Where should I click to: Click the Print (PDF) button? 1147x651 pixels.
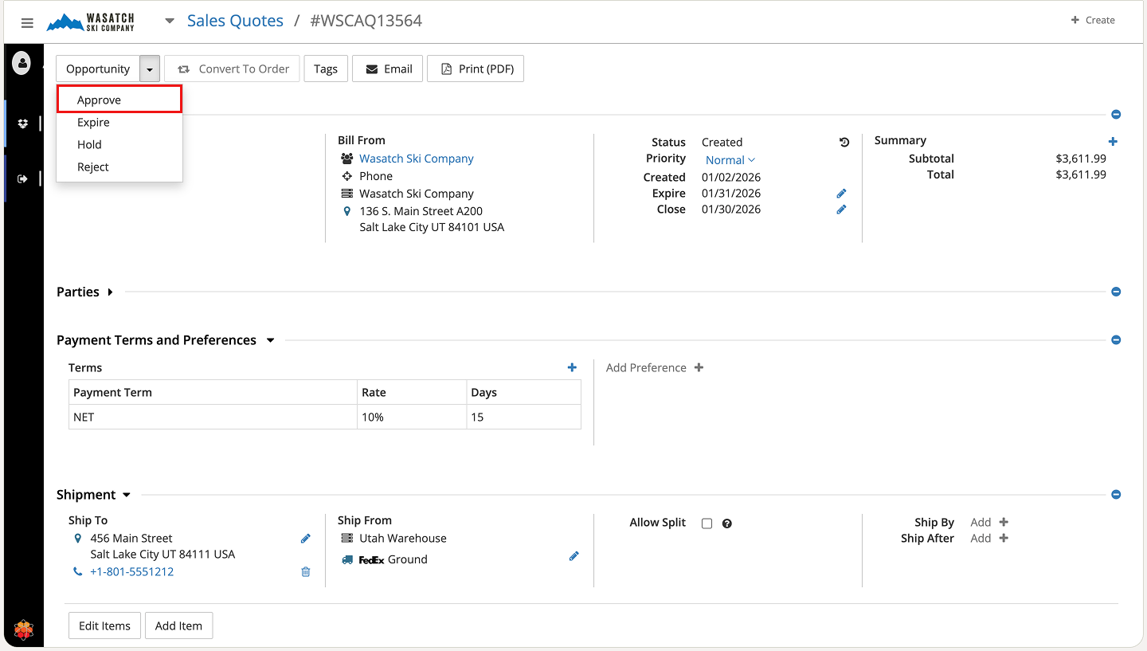(476, 69)
